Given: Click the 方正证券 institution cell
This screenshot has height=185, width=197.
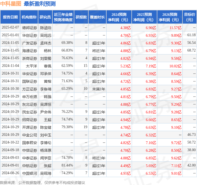Looking at the screenshot, I should pos(30,89).
